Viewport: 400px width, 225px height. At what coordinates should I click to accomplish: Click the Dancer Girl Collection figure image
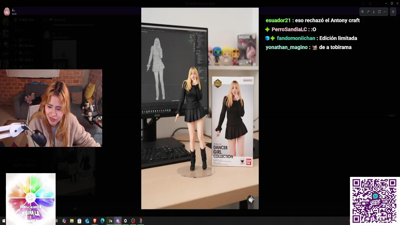[200, 108]
